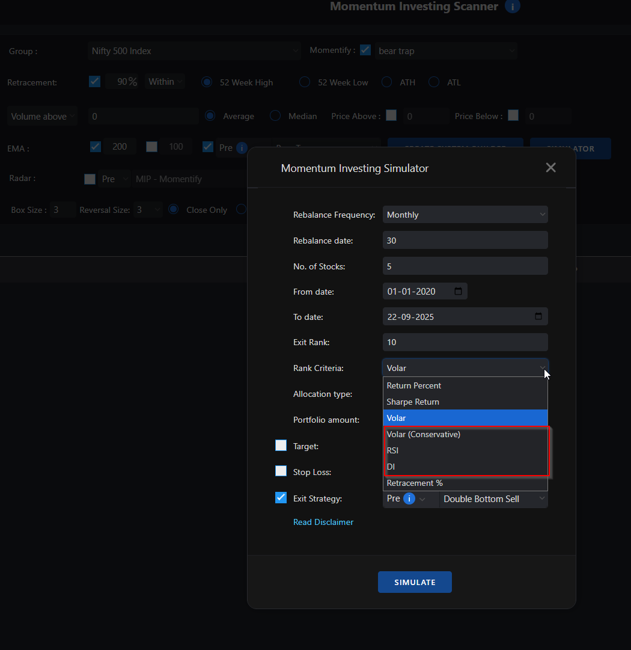
Task: Uncheck the EMA 200 checkbox
Action: [x=96, y=146]
